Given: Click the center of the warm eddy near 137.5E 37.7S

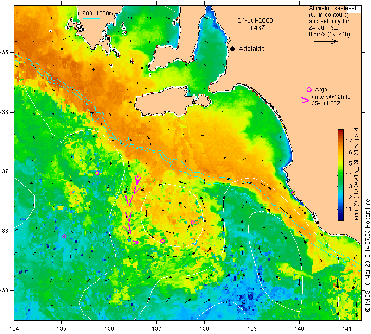Looking at the screenshot, I should 172,215.
